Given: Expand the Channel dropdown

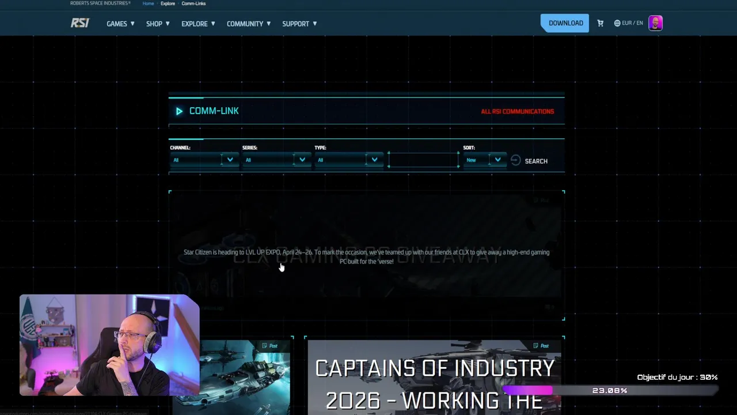Looking at the screenshot, I should [204, 160].
